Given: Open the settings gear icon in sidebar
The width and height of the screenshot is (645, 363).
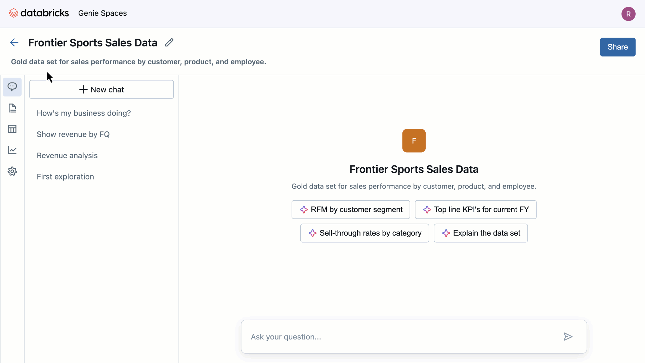Looking at the screenshot, I should (x=12, y=171).
